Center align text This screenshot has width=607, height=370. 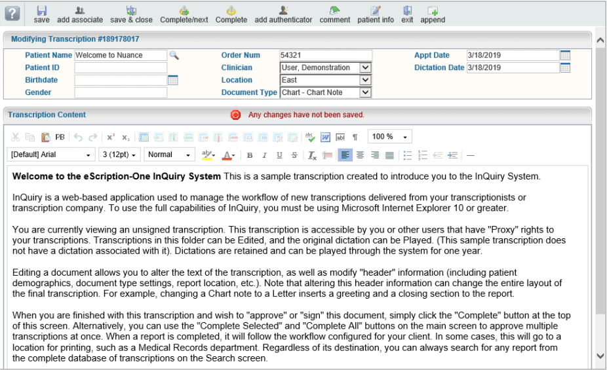[360, 155]
